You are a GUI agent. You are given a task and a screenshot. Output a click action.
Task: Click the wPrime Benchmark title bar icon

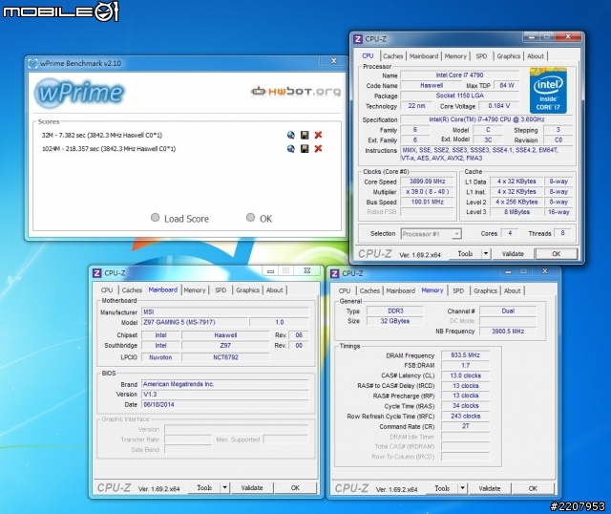point(33,63)
